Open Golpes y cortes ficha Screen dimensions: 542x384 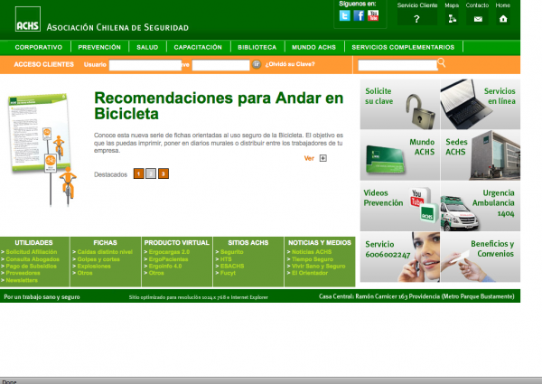click(x=98, y=259)
